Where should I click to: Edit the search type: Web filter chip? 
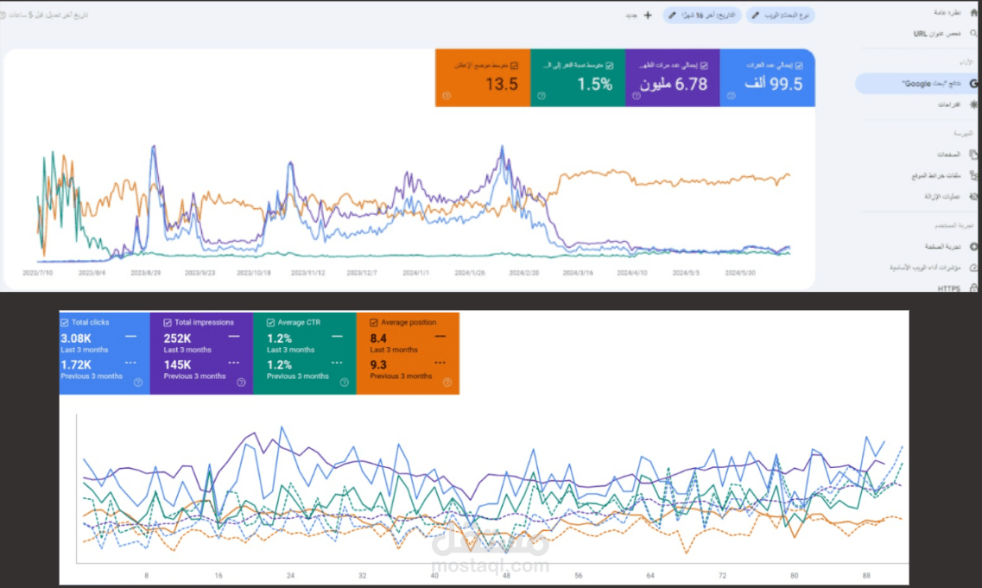(781, 15)
